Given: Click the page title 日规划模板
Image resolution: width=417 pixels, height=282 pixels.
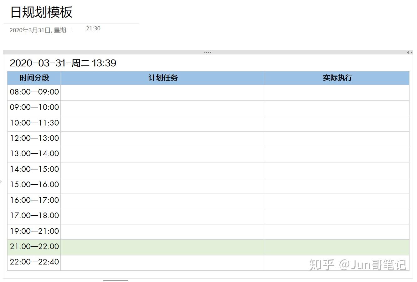Looking at the screenshot, I should tap(41, 12).
